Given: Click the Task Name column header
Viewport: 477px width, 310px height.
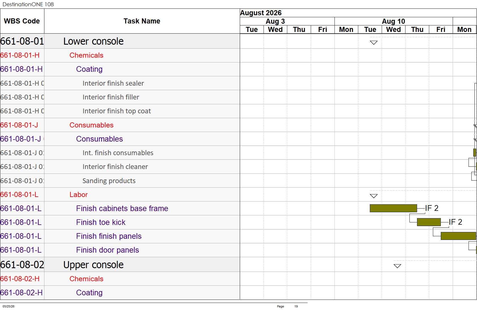Looking at the screenshot, I should point(142,21).
